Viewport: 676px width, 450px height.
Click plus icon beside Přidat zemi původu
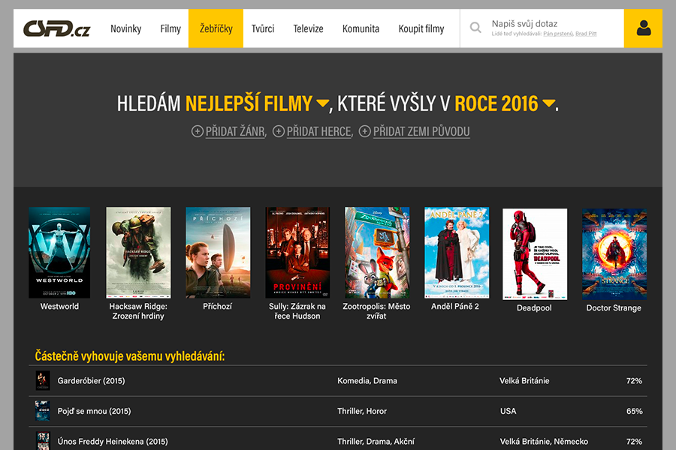click(x=365, y=131)
